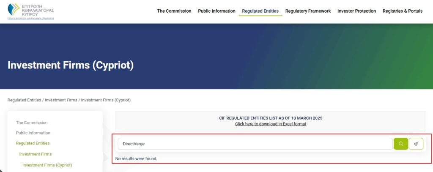Select Public Information in sidebar

33,133
